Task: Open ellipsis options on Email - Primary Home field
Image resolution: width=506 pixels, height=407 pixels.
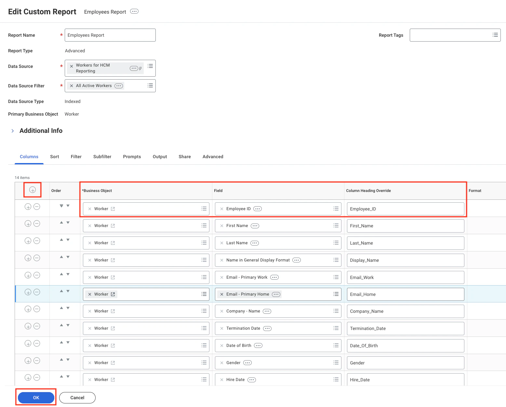Action: pyautogui.click(x=276, y=294)
